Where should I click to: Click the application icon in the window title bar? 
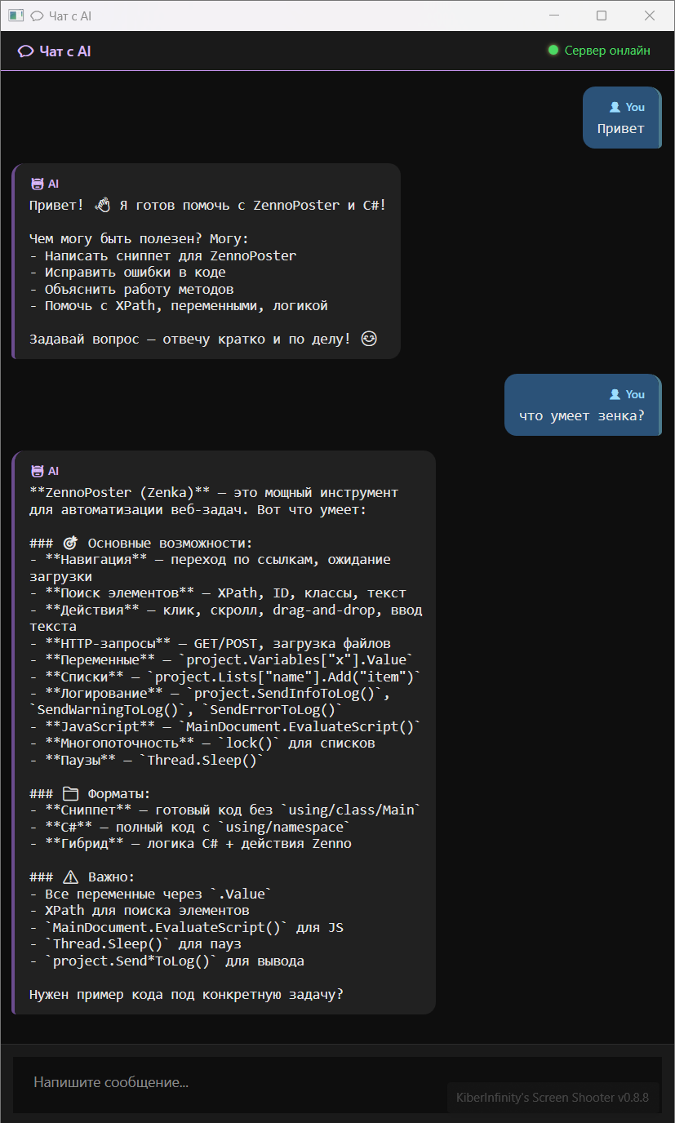[x=16, y=16]
